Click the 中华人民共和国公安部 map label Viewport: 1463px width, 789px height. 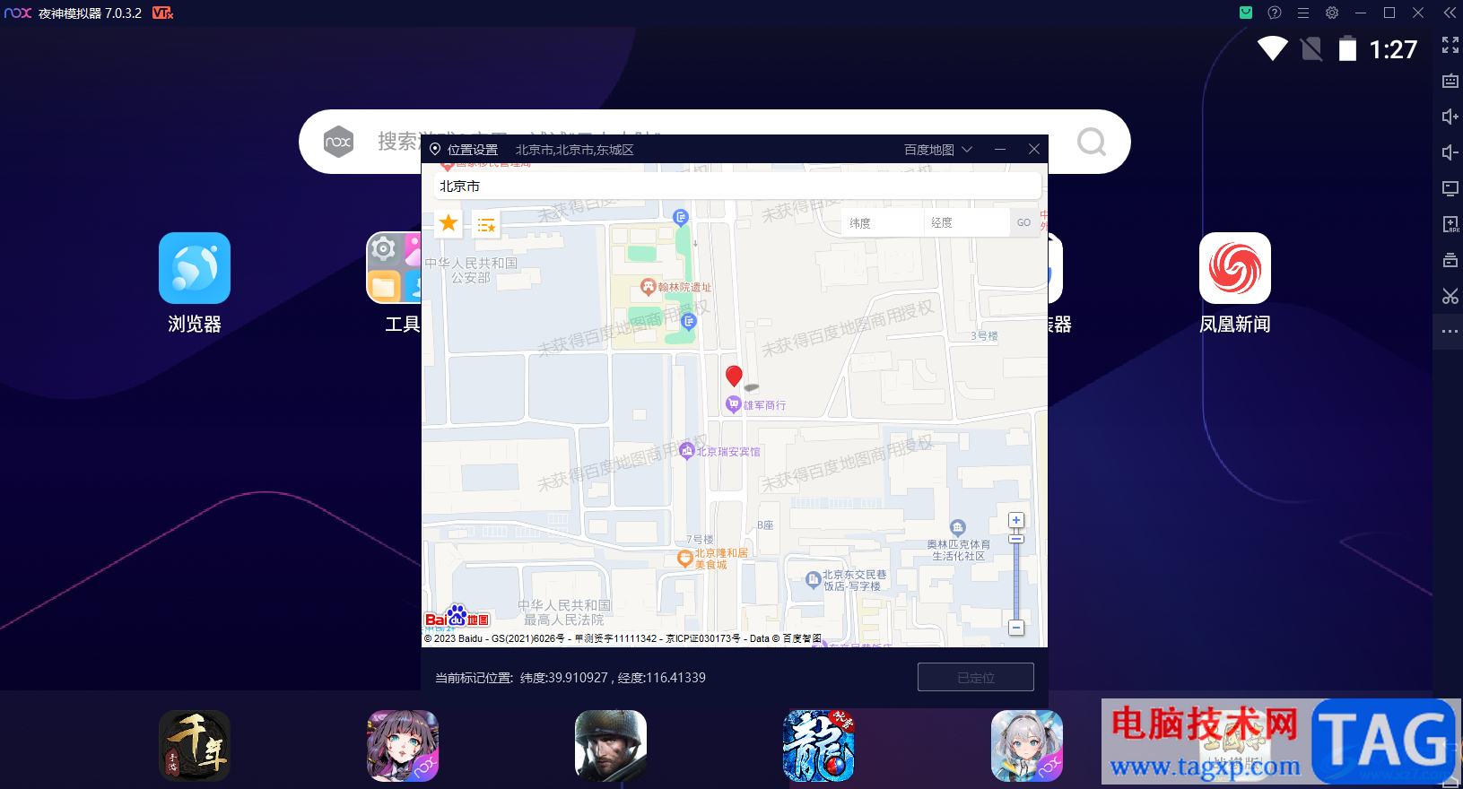click(x=471, y=270)
